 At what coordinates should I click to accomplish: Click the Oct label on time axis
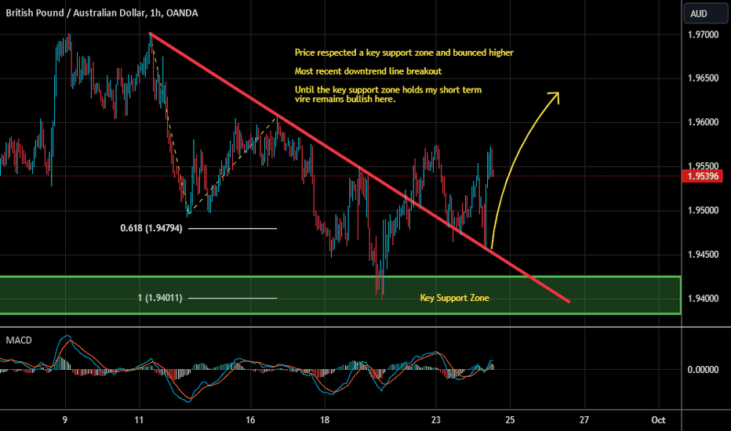658,420
